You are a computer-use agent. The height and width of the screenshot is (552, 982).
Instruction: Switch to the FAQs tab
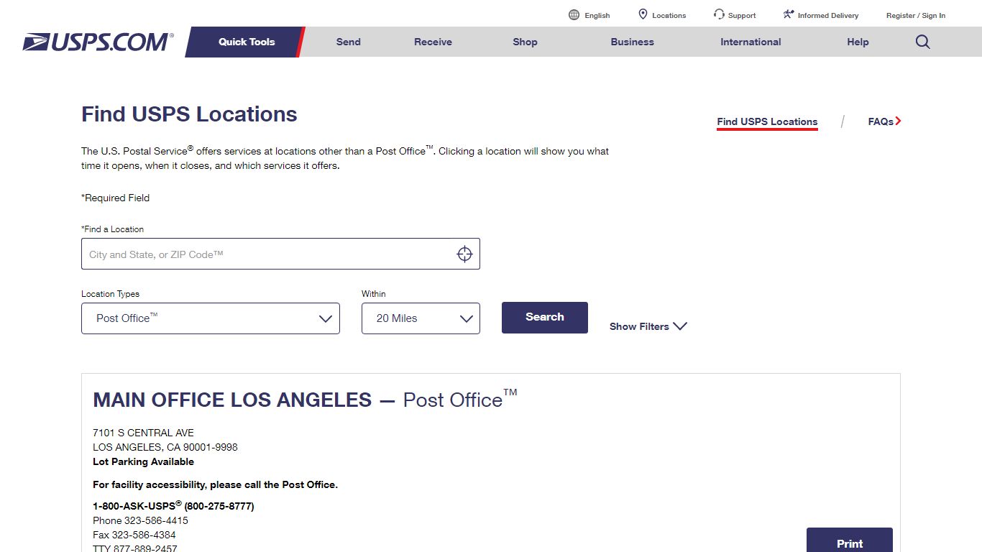881,121
